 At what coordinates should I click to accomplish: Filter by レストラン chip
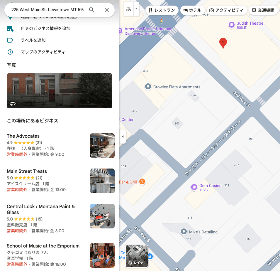pos(162,10)
